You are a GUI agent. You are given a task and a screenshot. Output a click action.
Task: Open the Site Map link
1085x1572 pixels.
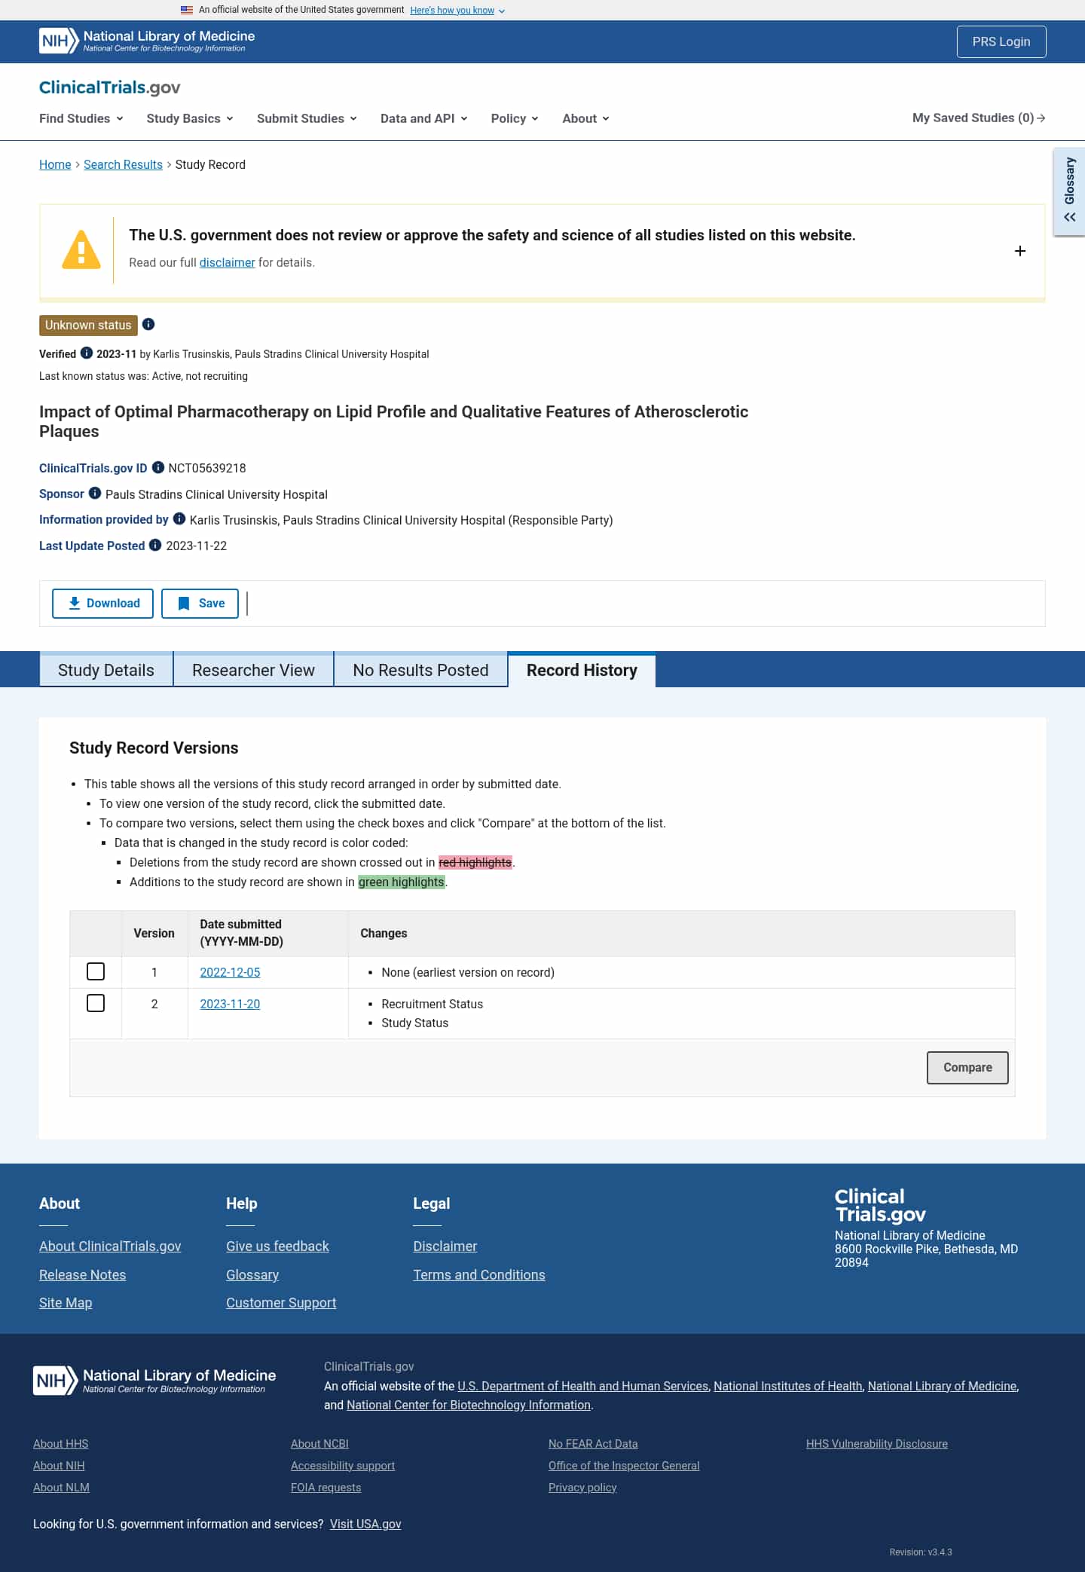tap(66, 1303)
